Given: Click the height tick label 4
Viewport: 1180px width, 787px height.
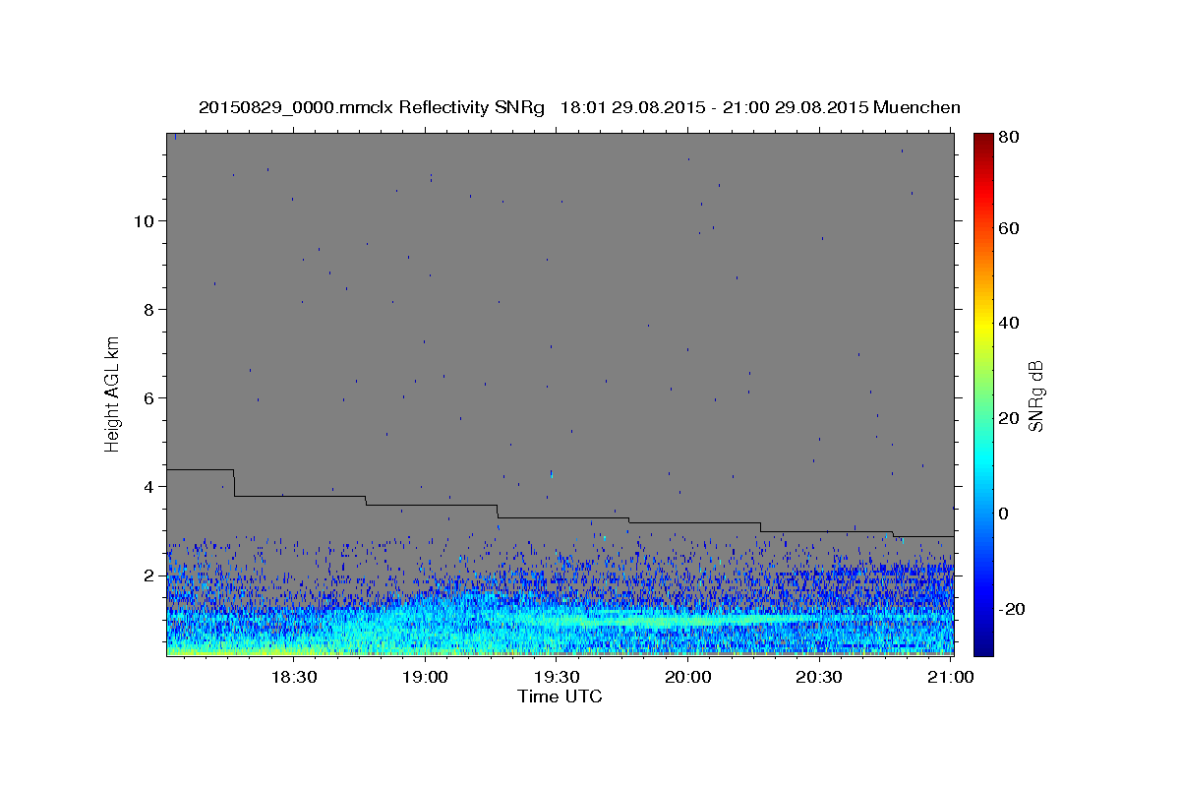Looking at the screenshot, I should (x=149, y=486).
